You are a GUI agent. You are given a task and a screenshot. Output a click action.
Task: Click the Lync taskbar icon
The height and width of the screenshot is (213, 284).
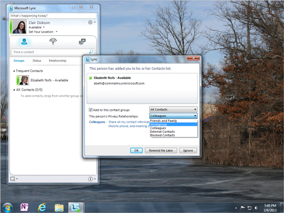click(76, 208)
